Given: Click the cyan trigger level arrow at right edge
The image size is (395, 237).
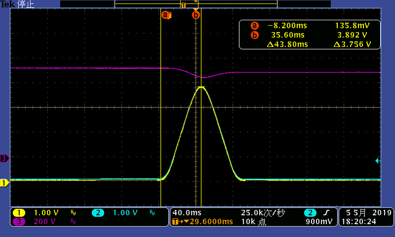Looking at the screenshot, I should tap(378, 161).
